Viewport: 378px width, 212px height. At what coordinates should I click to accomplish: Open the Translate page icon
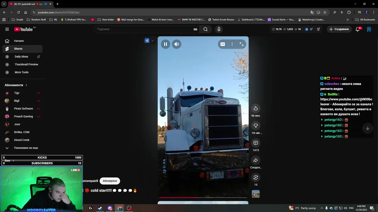pyautogui.click(x=312, y=12)
